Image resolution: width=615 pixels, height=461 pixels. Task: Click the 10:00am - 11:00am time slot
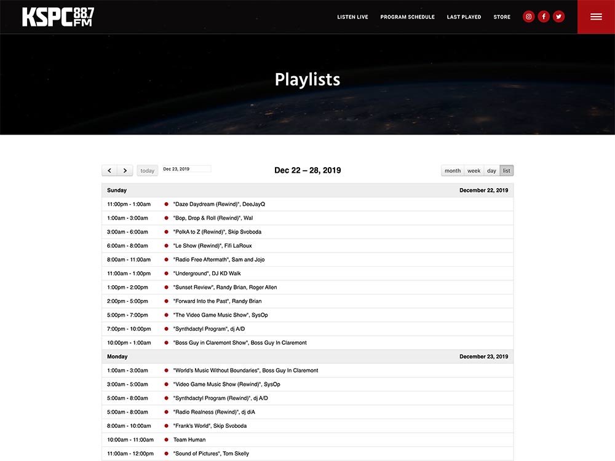[x=130, y=440]
